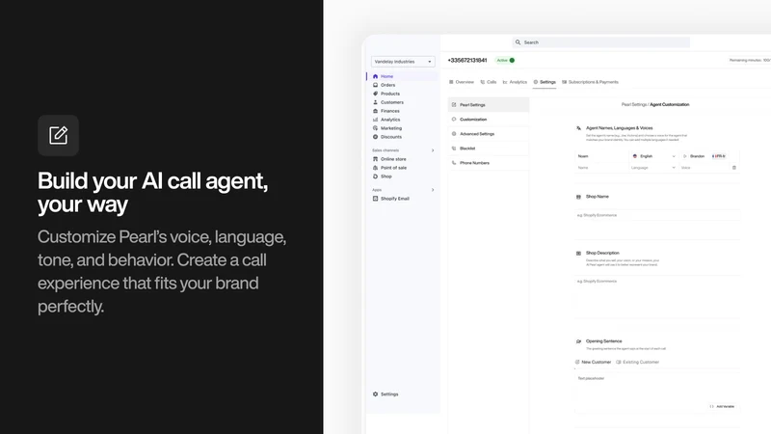
Task: Open the Analytics tab beside Calls
Action: pos(515,82)
